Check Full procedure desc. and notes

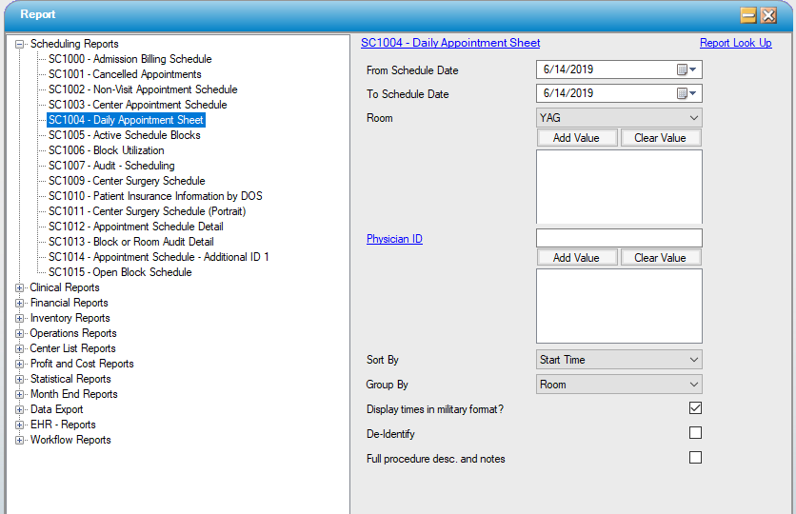(695, 458)
